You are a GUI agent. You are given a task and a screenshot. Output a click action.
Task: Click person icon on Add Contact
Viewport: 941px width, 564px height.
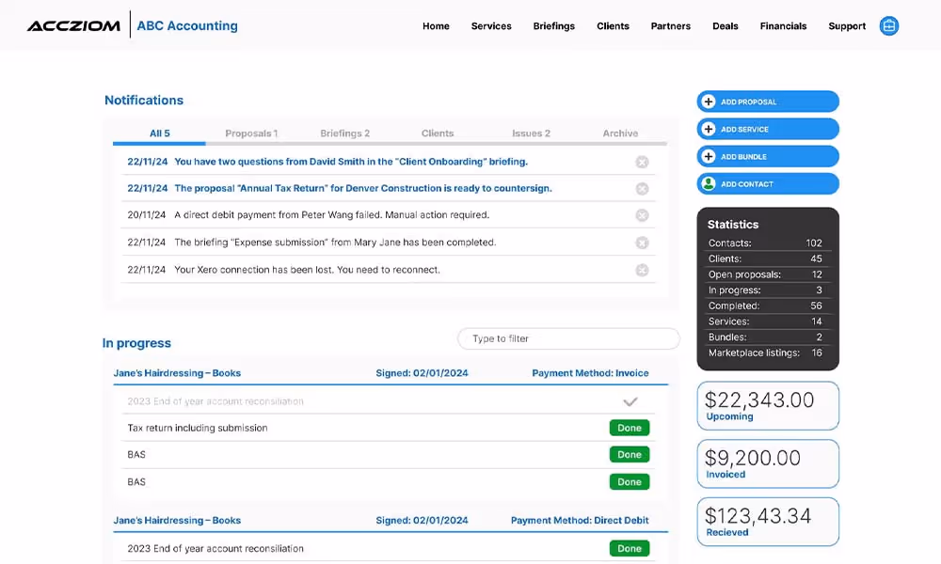[709, 184]
